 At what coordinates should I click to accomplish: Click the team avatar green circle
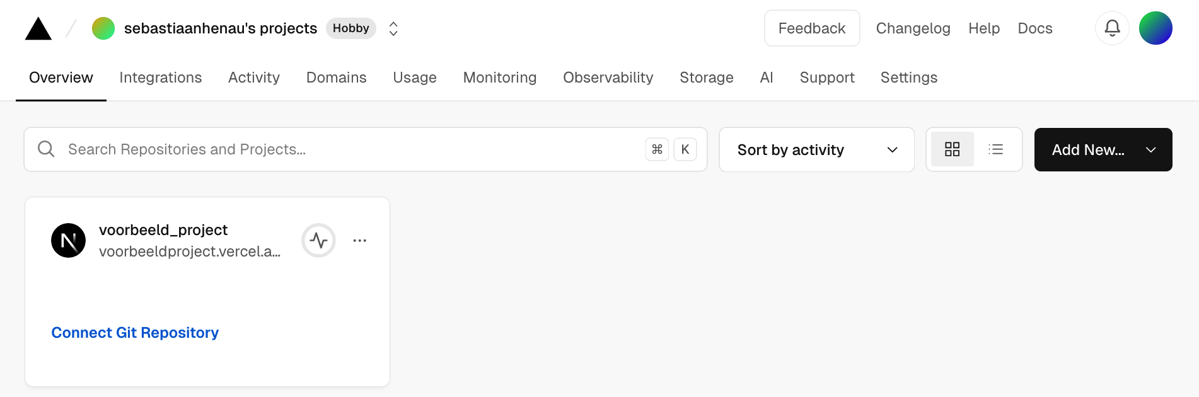point(103,28)
